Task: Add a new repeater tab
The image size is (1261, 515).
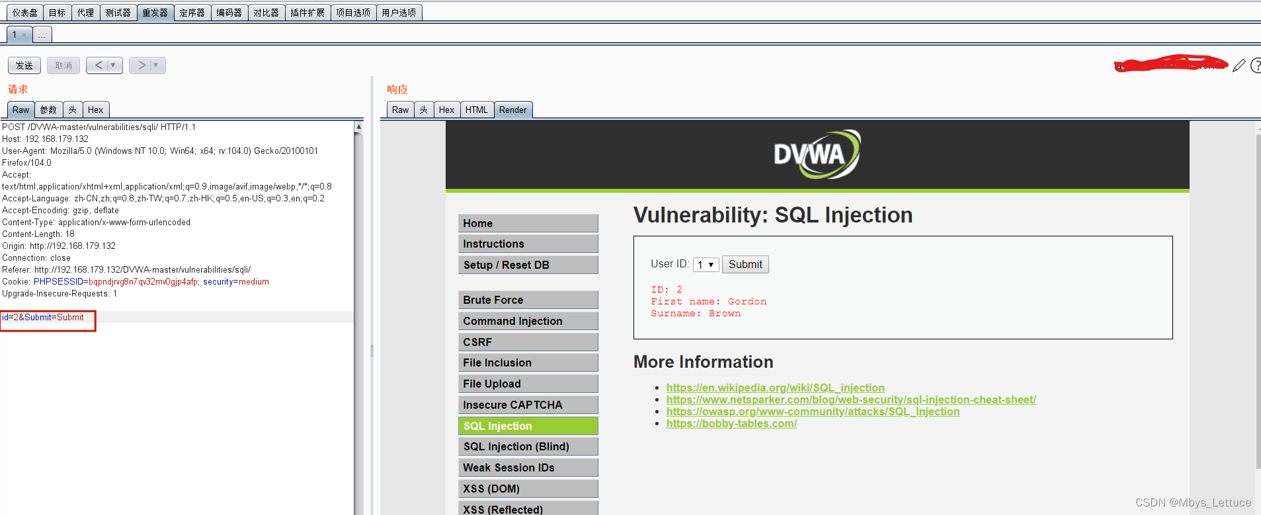Action: 42,34
